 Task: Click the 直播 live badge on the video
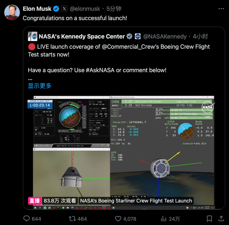pos(35,200)
